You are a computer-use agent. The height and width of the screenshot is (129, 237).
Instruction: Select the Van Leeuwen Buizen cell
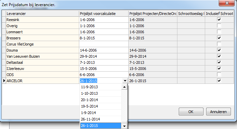coord(42,56)
